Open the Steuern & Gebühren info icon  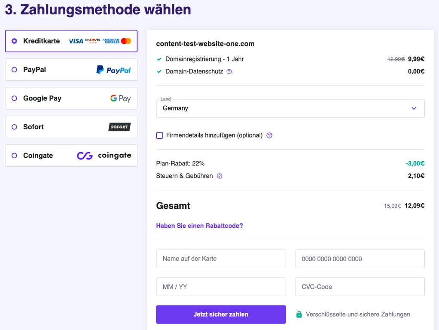tap(219, 176)
